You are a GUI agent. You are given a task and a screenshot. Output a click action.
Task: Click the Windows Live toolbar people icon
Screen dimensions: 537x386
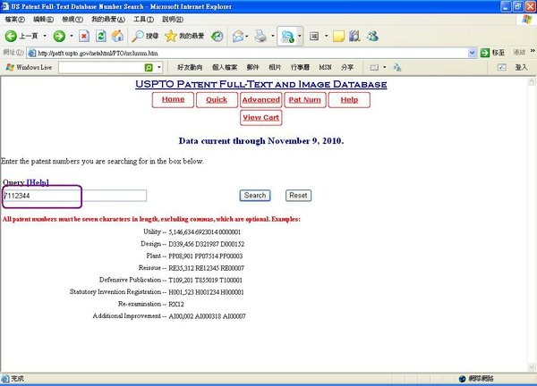pos(397,67)
